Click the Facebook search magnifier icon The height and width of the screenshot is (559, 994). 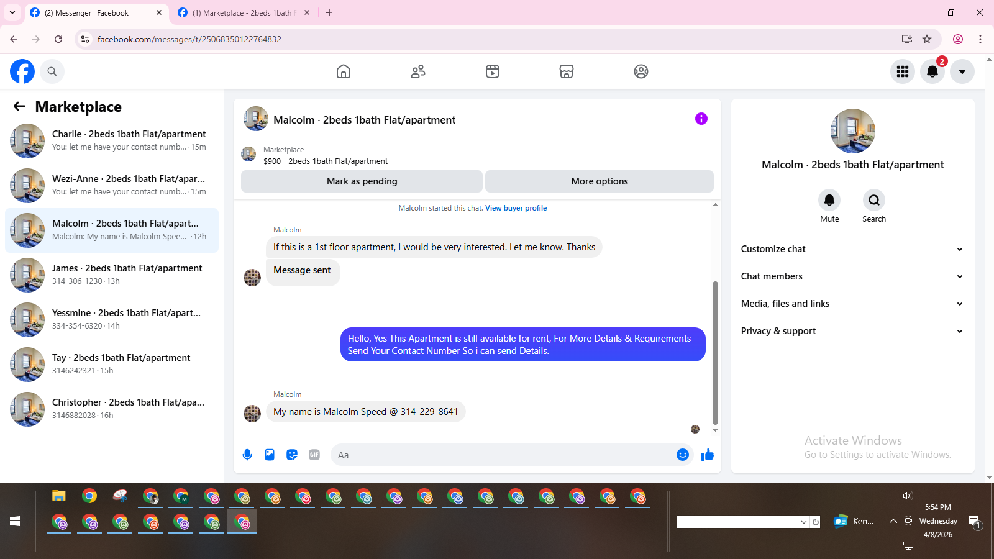tap(52, 71)
